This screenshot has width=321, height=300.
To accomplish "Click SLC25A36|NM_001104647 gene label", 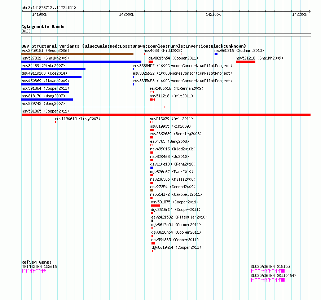I will 273,275.
